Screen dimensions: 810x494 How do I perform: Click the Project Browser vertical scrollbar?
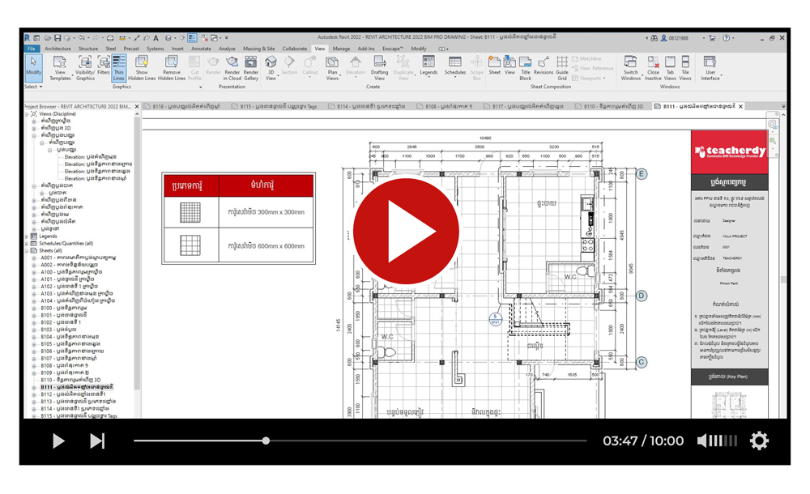click(x=137, y=253)
